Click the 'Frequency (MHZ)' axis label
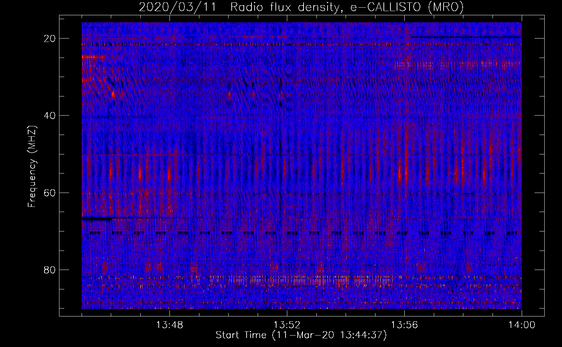 (x=32, y=167)
